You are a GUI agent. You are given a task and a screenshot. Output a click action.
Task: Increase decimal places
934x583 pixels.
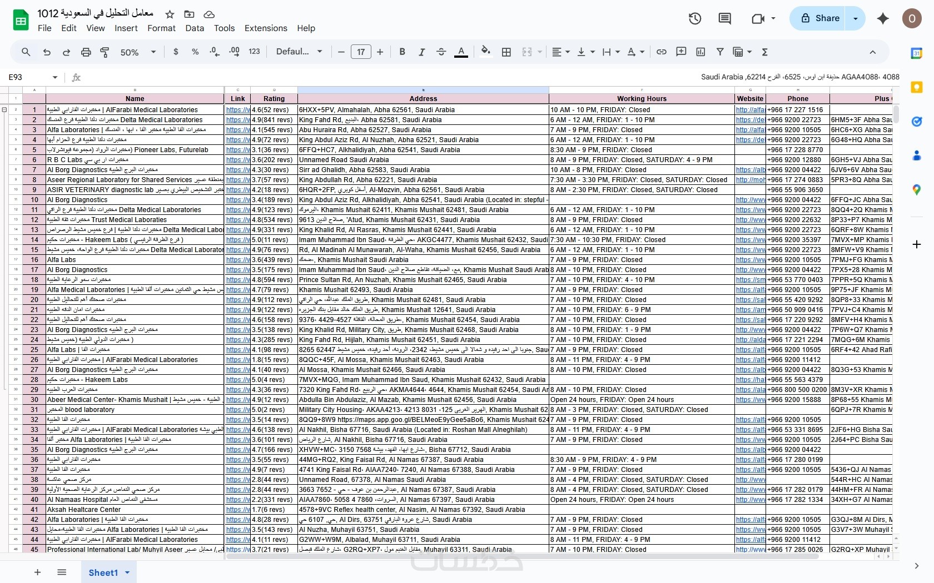coord(235,52)
